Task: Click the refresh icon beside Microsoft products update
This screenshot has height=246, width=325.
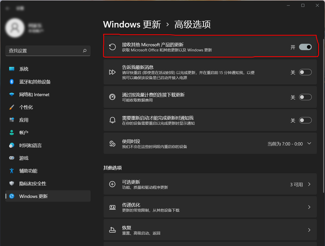Action: click(112, 47)
